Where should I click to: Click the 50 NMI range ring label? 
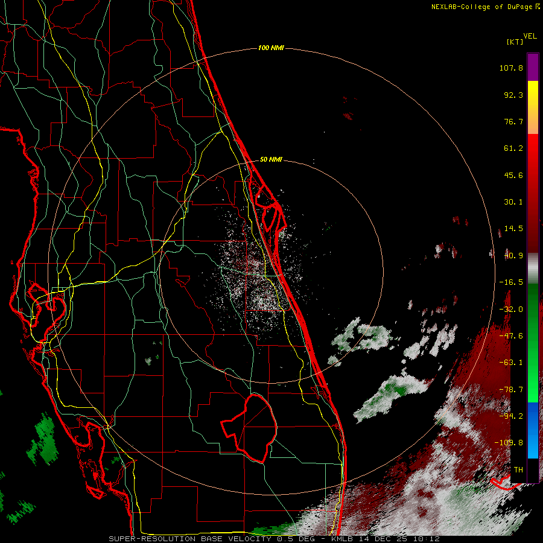271,159
